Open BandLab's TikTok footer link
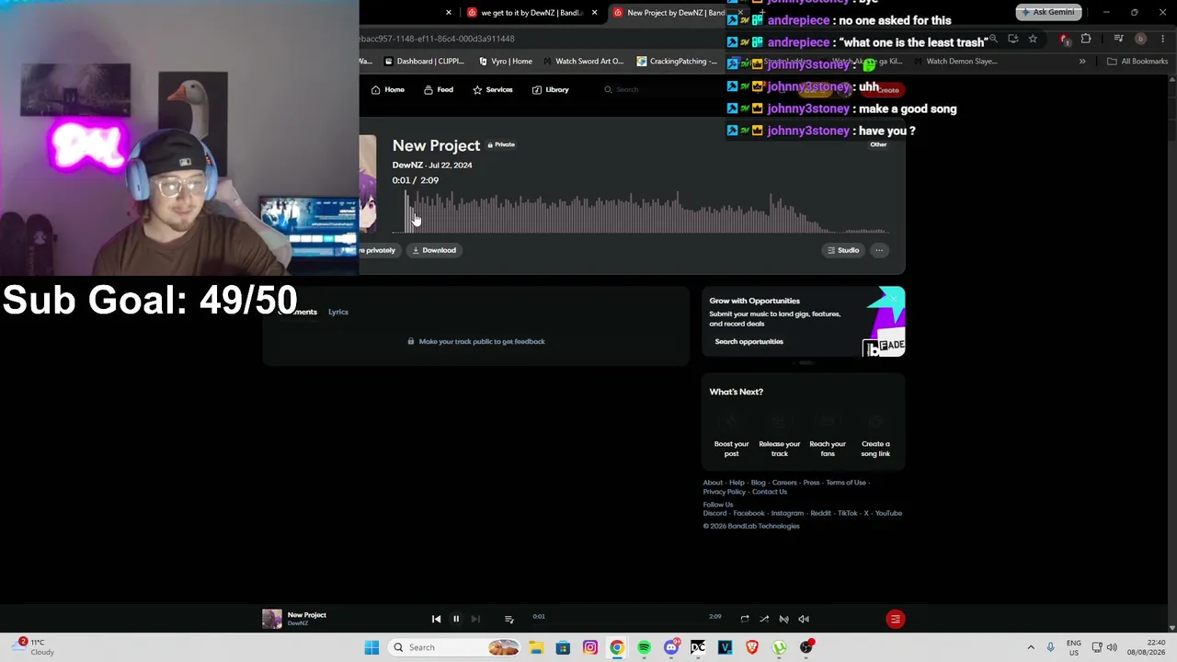 (848, 513)
